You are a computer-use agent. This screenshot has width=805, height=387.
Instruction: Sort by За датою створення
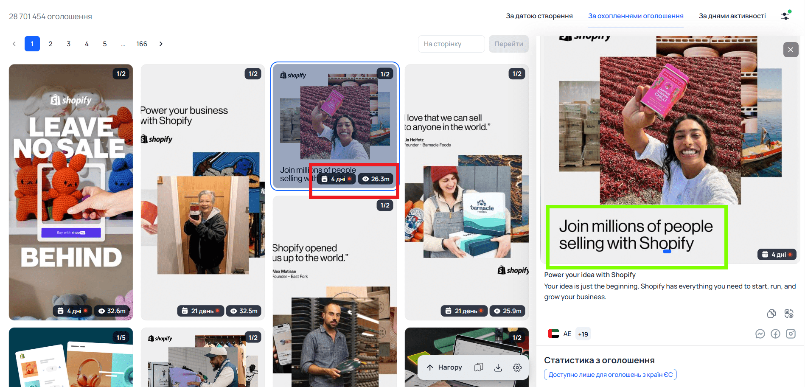539,16
